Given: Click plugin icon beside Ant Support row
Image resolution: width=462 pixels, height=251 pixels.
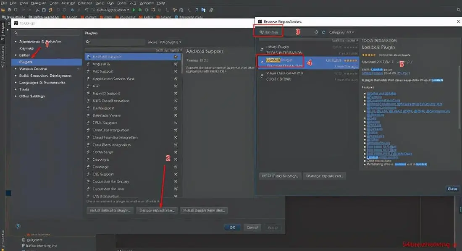Looking at the screenshot, I should point(88,71).
